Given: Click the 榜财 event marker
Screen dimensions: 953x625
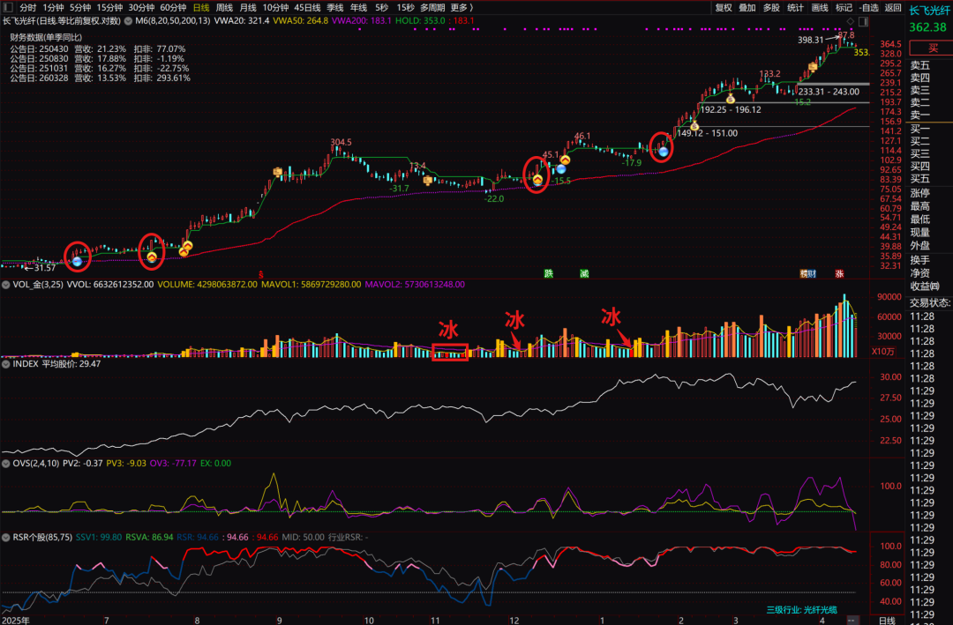Looking at the screenshot, I should pos(807,274).
